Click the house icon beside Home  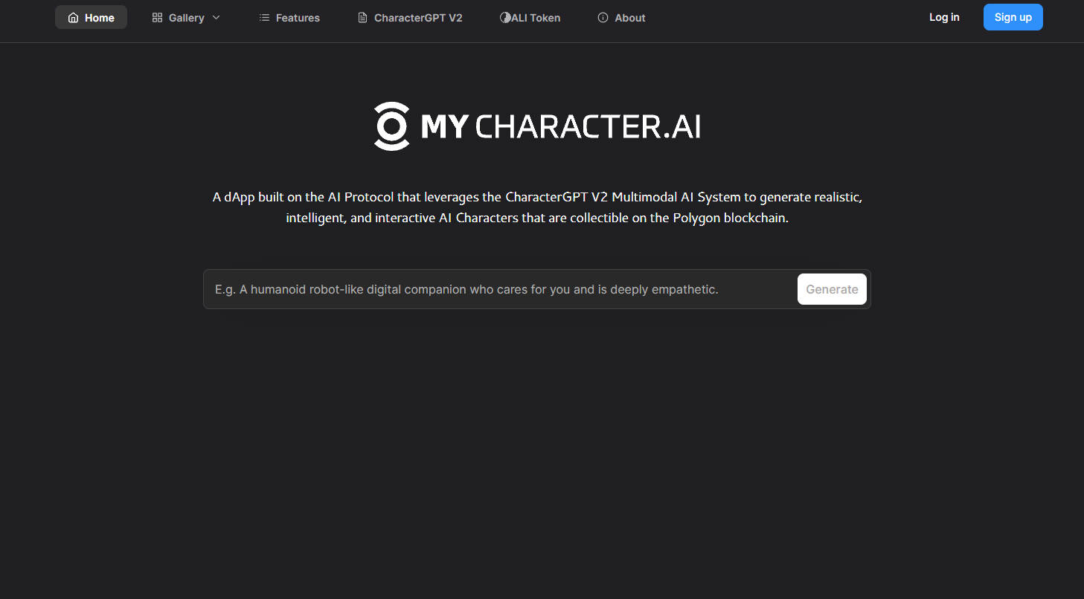pos(73,17)
